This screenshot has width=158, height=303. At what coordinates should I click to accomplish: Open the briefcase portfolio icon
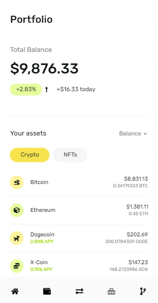(111, 291)
